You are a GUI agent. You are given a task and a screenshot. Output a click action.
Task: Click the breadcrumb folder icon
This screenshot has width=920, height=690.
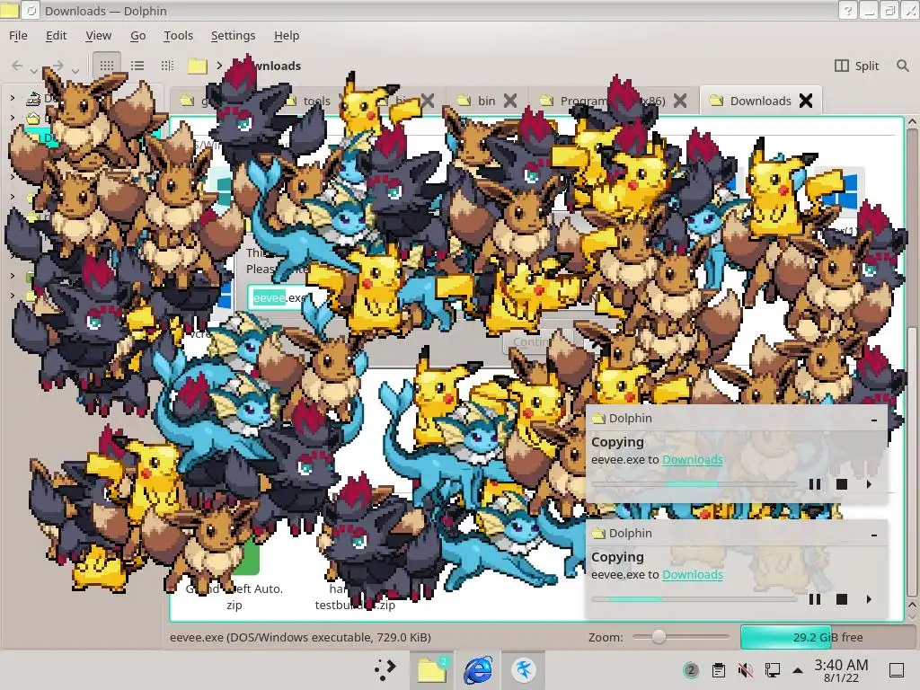198,66
